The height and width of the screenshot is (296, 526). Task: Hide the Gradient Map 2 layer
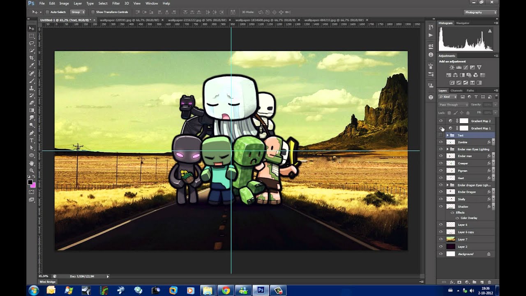pyautogui.click(x=441, y=121)
